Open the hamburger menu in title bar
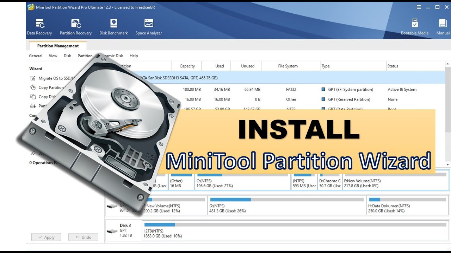The image size is (451, 253). click(419, 7)
